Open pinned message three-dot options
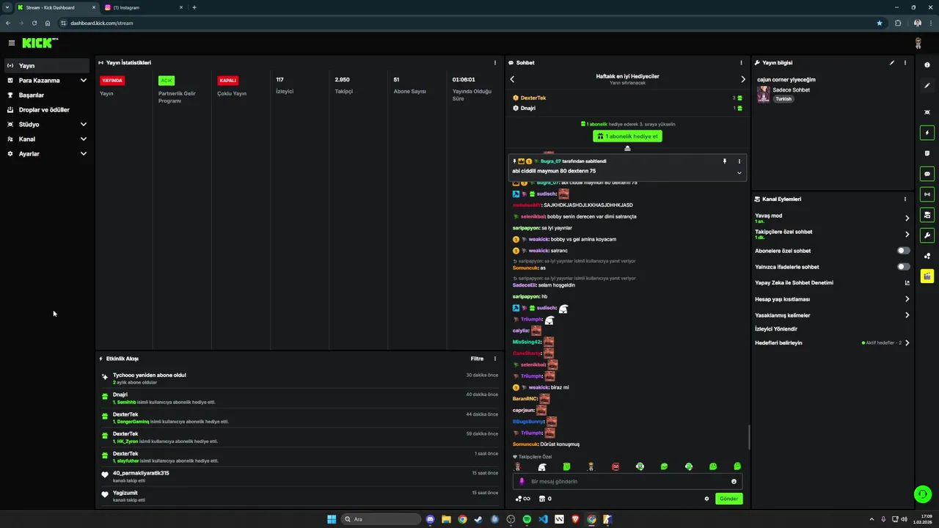This screenshot has height=528, width=939. (x=739, y=161)
